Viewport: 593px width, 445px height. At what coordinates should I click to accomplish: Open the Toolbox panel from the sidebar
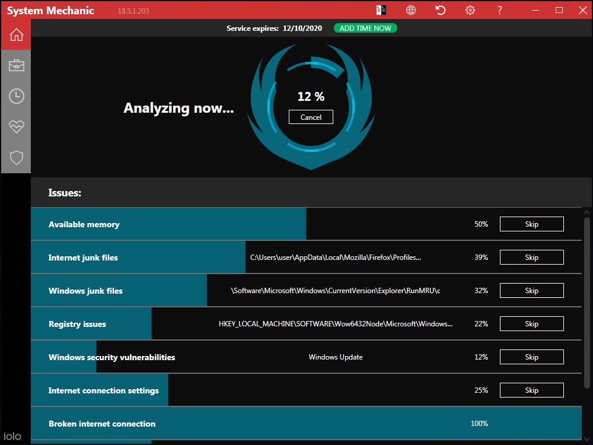coord(16,65)
